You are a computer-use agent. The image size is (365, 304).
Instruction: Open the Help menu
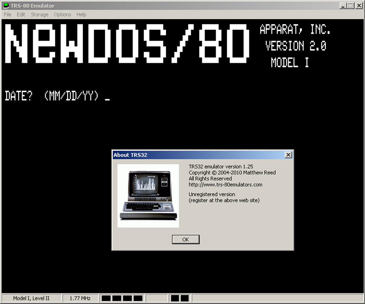coord(81,15)
